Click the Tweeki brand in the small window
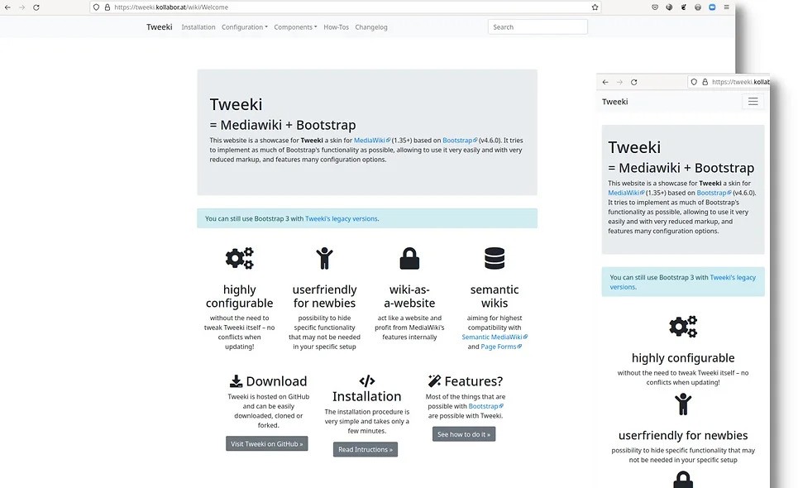798x488 pixels. (614, 102)
